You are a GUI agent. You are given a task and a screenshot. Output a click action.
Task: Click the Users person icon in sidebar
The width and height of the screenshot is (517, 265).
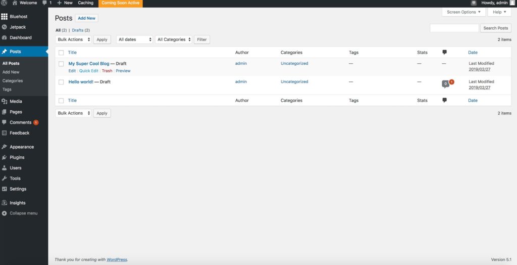[4, 168]
